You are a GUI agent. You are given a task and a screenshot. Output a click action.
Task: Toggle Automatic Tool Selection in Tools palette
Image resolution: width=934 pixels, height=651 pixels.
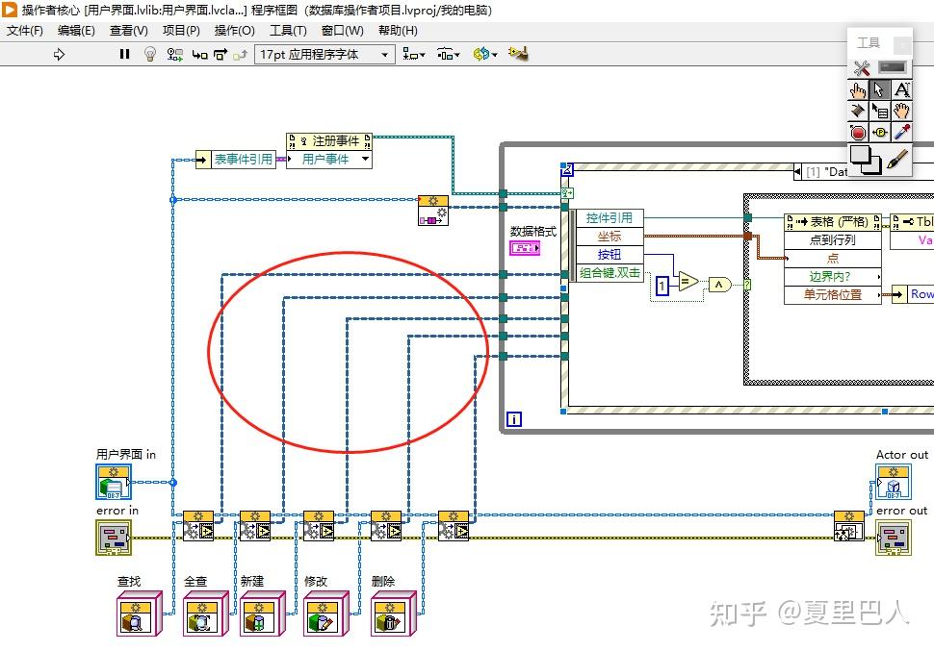click(860, 67)
